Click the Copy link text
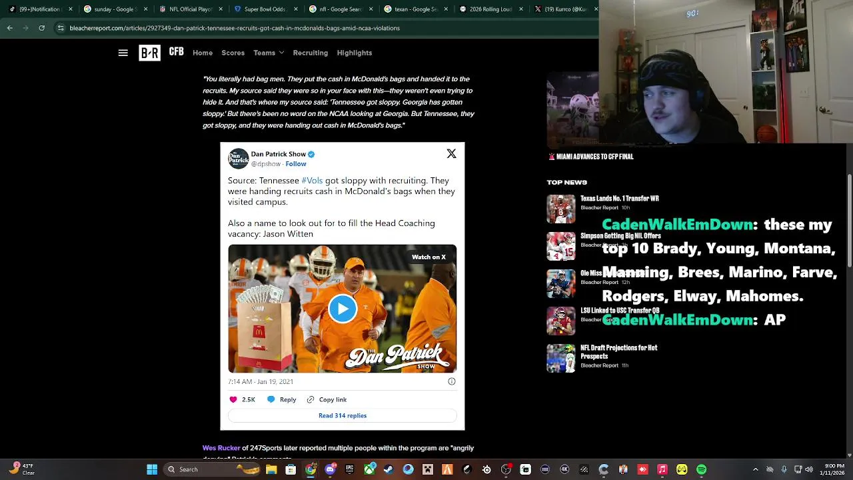 coord(333,399)
